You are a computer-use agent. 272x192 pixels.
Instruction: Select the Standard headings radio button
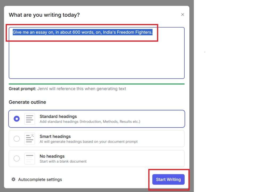tap(16, 119)
